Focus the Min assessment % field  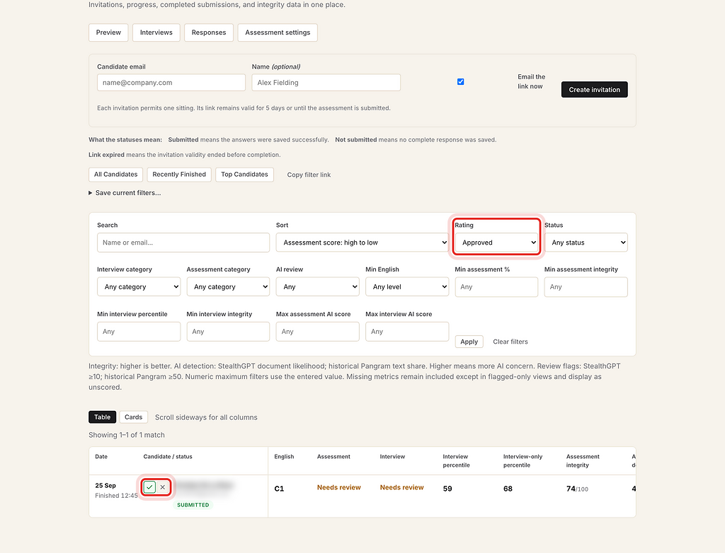point(496,287)
